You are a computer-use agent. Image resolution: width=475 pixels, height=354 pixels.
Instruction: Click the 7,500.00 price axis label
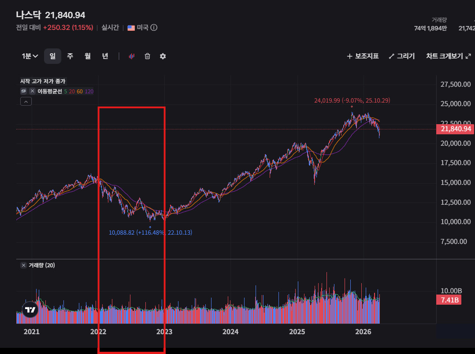tap(454, 241)
